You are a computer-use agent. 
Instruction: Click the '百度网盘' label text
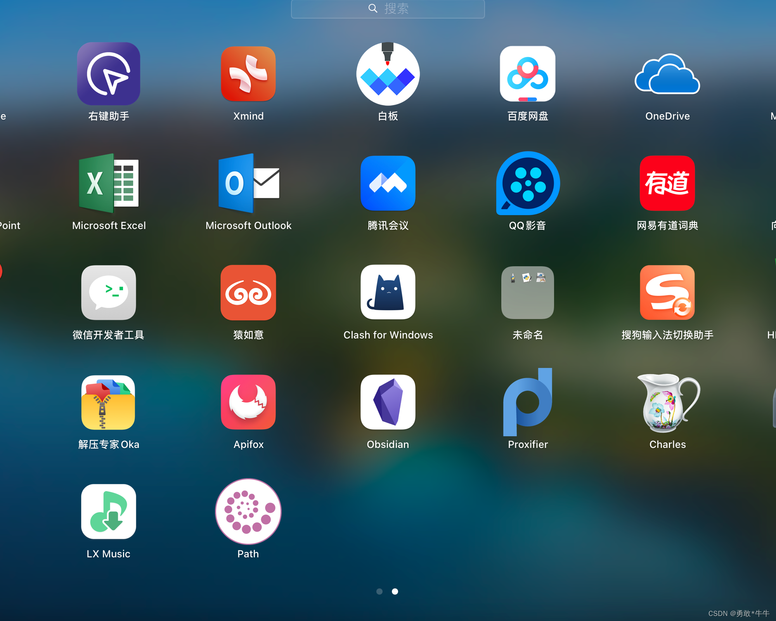coord(528,116)
